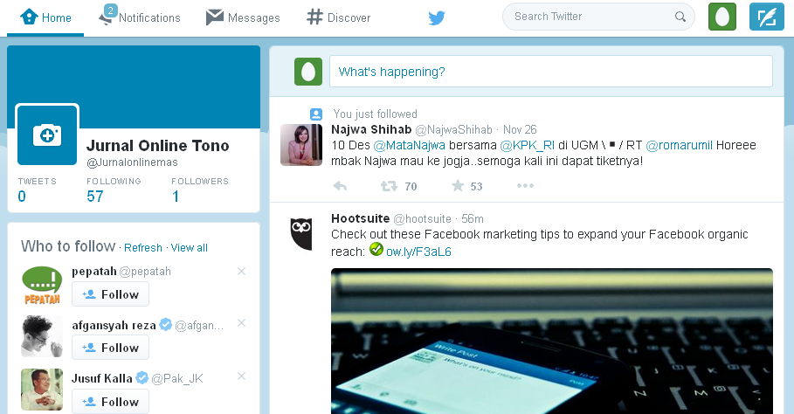Retweet Najwa Shihab's tweet

point(389,186)
